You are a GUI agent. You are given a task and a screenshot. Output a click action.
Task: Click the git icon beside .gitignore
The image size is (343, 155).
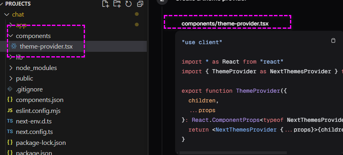coord(10,89)
